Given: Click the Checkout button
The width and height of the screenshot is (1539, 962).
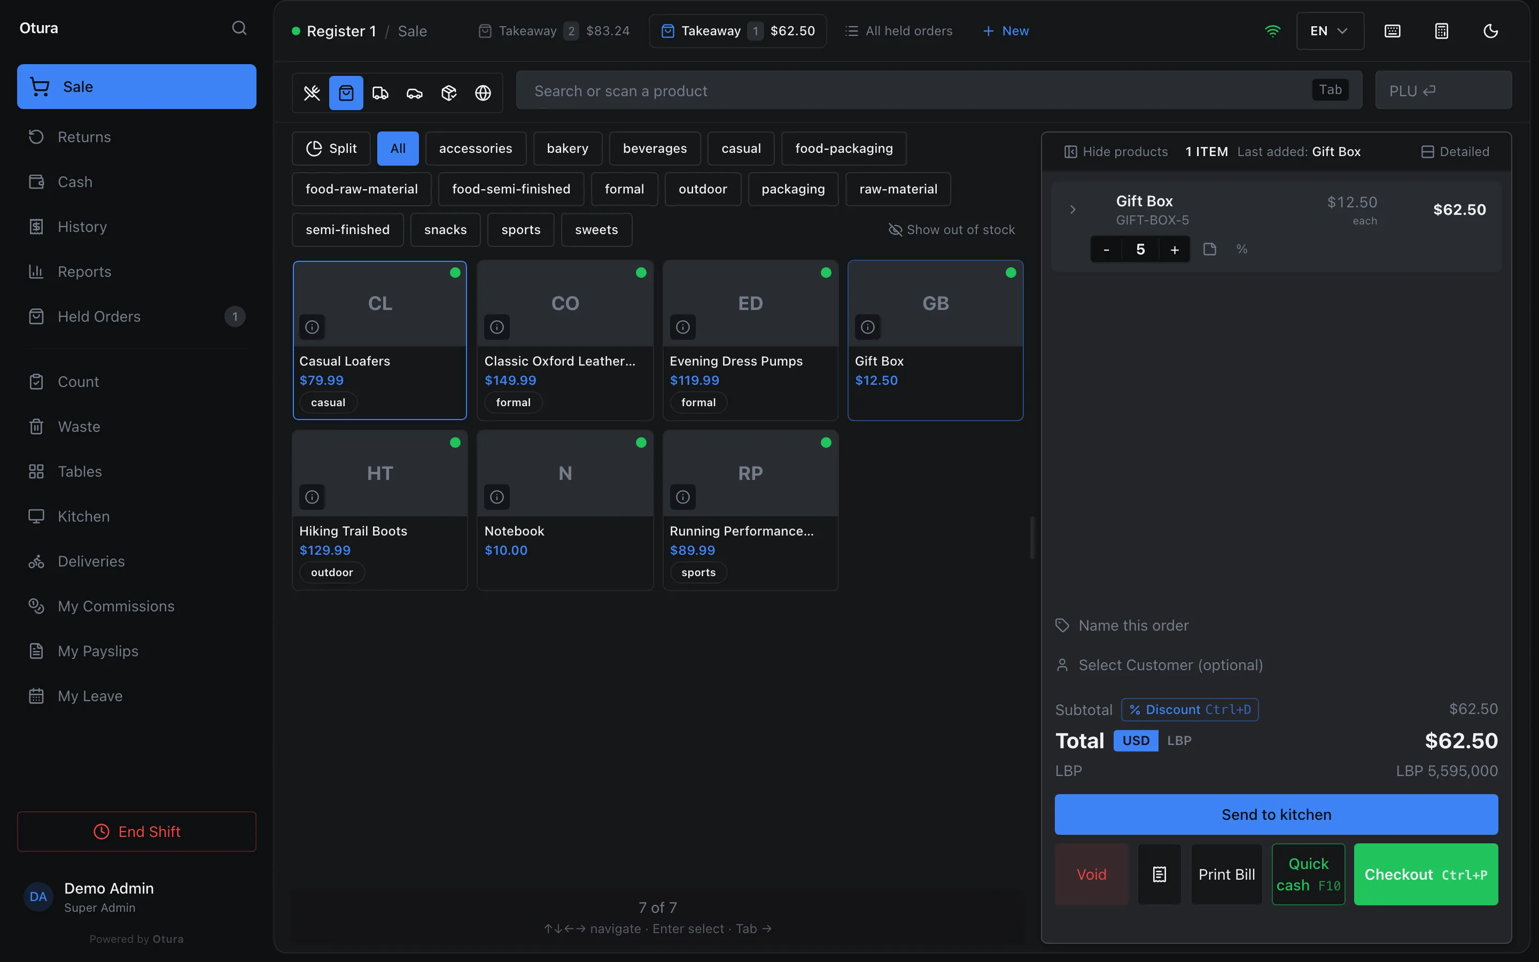Looking at the screenshot, I should coord(1426,874).
